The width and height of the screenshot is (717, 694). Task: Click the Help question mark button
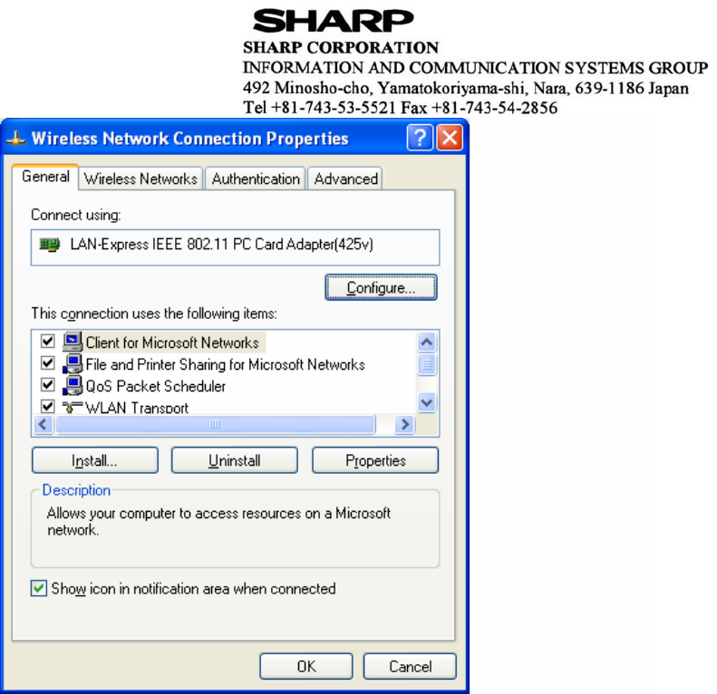tap(420, 138)
